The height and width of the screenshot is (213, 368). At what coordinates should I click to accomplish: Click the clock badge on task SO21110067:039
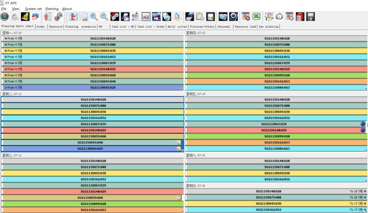(363, 124)
